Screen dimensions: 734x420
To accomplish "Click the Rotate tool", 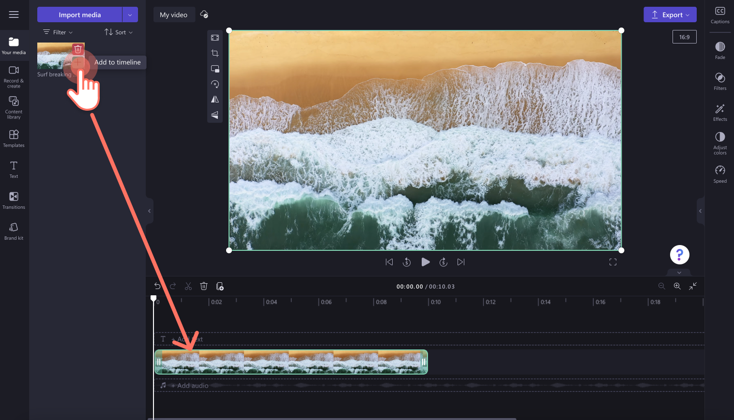I will pos(215,84).
